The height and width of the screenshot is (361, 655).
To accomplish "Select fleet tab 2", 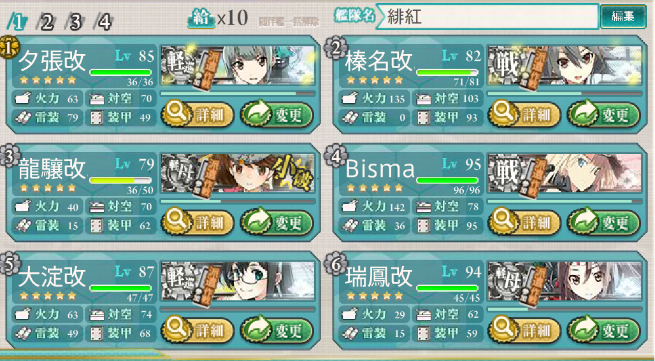I will (45, 22).
